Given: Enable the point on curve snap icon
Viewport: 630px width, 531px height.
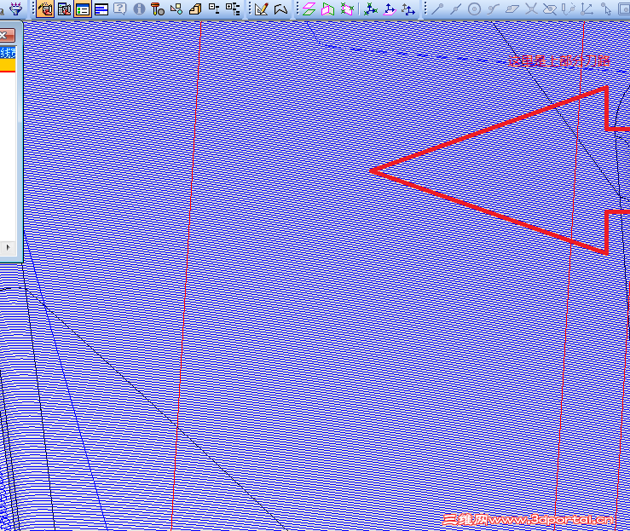Looking at the screenshot, I should pyautogui.click(x=494, y=9).
